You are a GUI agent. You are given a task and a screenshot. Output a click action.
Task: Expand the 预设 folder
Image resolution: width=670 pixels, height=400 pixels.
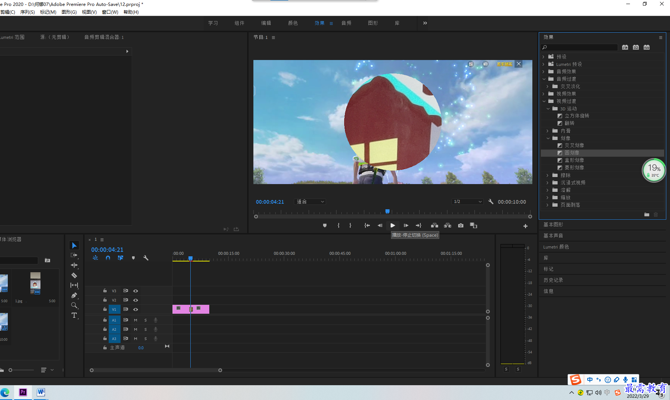coord(543,57)
